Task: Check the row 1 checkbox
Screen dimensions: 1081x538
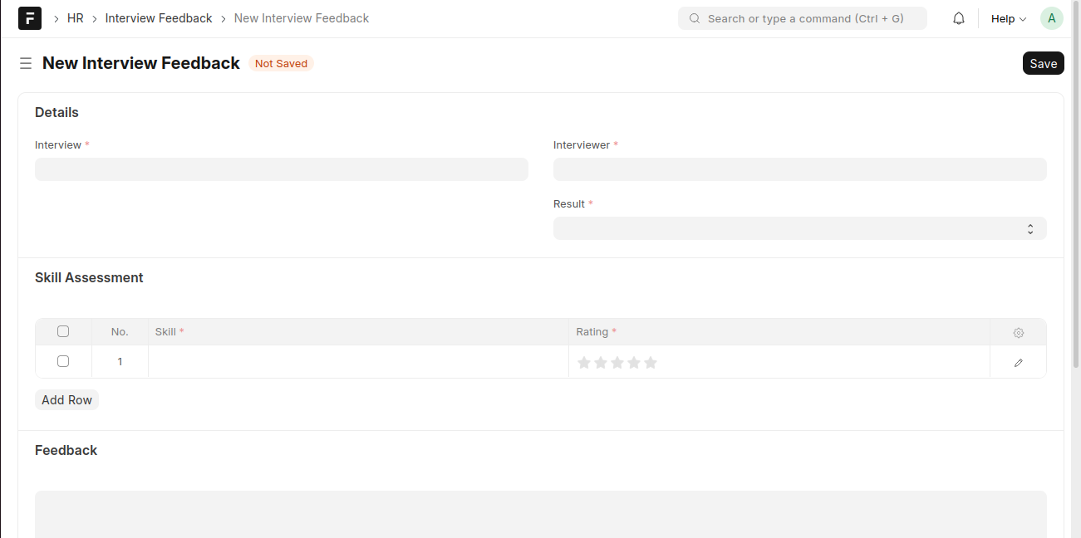Action: tap(63, 361)
